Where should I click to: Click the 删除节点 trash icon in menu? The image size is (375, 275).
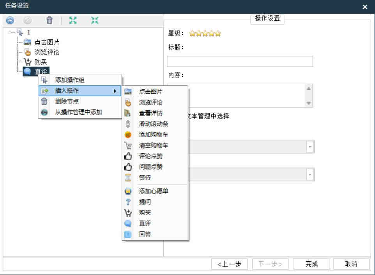[x=44, y=101]
